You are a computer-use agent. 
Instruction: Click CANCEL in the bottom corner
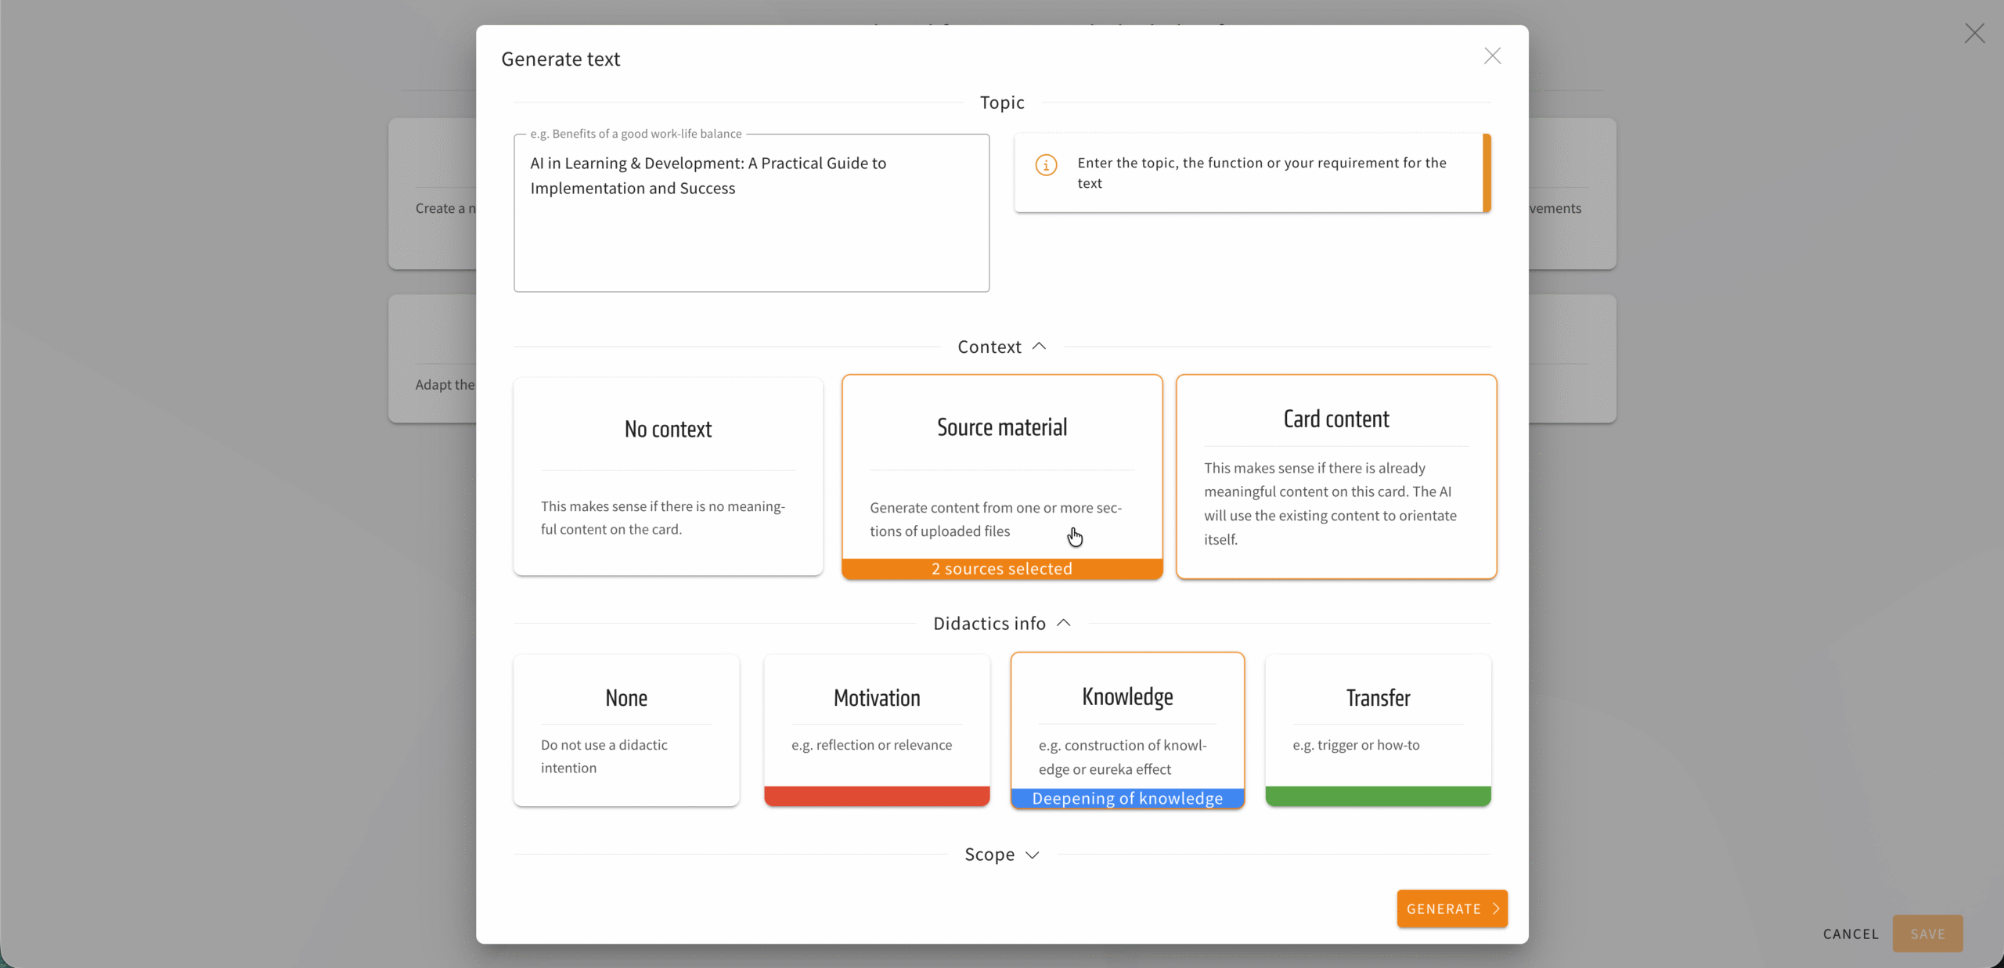pyautogui.click(x=1850, y=934)
